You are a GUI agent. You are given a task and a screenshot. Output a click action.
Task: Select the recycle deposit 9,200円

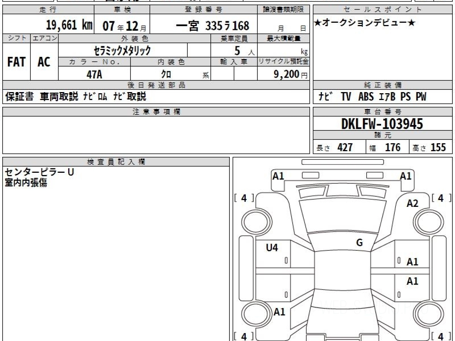click(291, 74)
